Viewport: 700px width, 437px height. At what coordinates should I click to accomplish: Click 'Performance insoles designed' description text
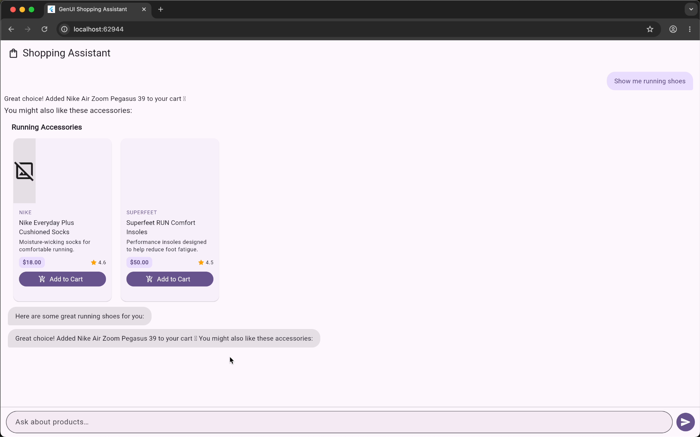(166, 246)
